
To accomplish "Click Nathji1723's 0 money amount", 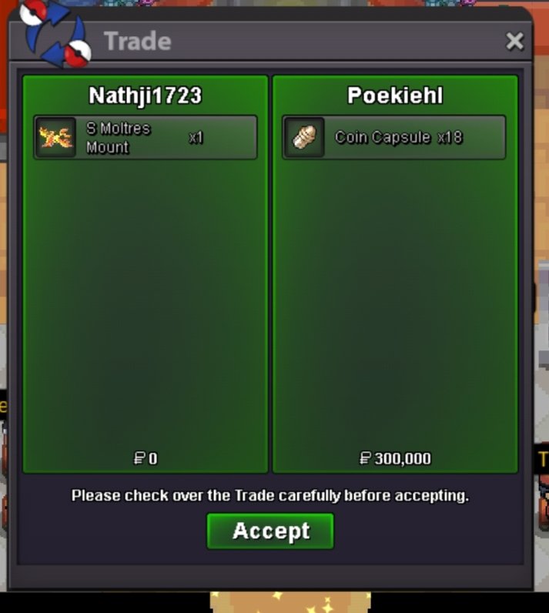I will (152, 458).
